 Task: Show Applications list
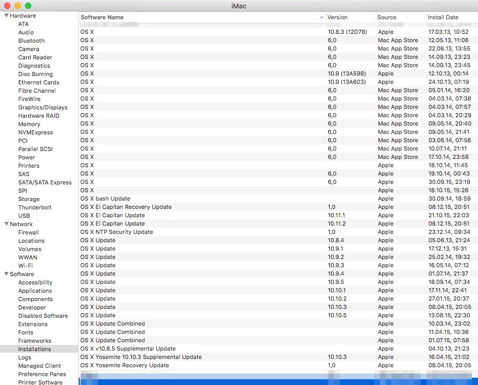[x=35, y=291]
